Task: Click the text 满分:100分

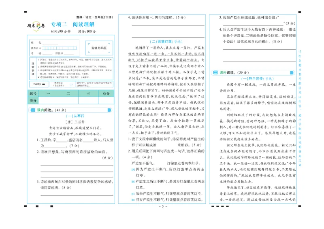Action: [x=87, y=32]
